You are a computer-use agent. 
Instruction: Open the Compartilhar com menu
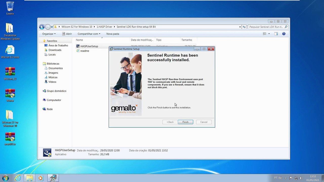click(x=89, y=34)
